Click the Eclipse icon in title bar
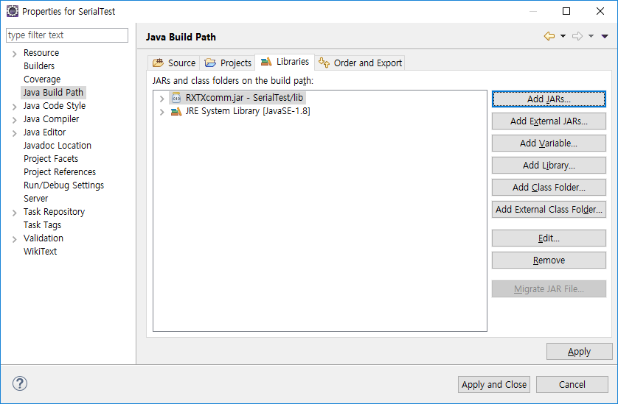This screenshot has height=404, width=618. (13, 11)
